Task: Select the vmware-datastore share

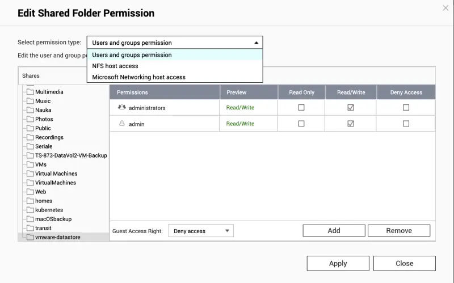Action: coord(57,237)
